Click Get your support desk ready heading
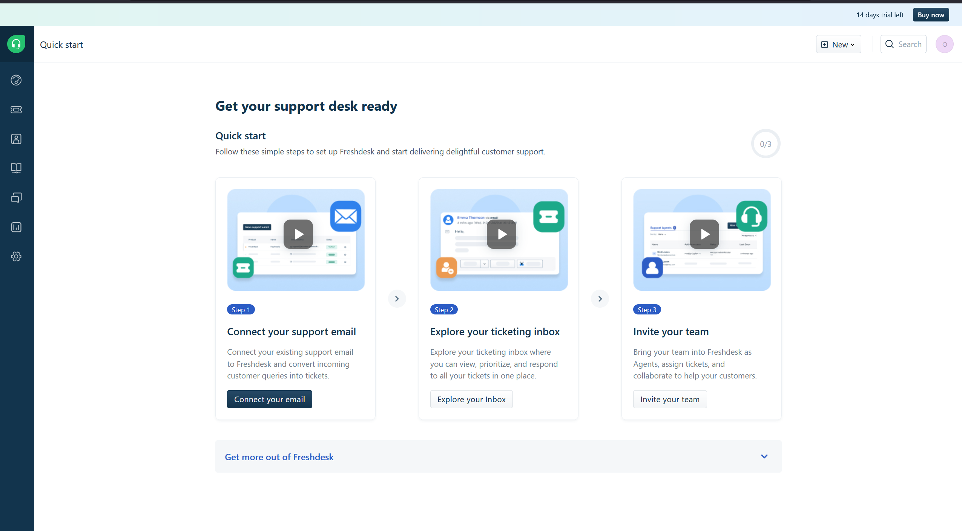962x531 pixels. (306, 107)
